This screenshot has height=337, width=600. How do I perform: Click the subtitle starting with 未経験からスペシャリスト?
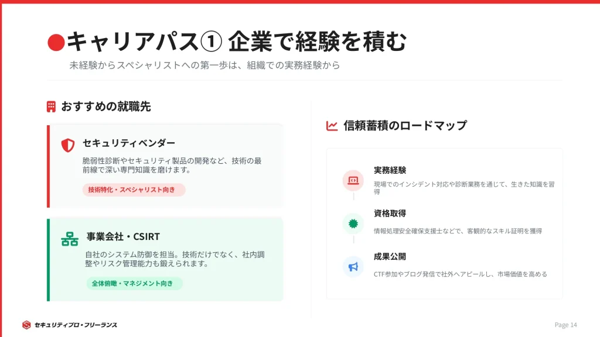click(204, 66)
